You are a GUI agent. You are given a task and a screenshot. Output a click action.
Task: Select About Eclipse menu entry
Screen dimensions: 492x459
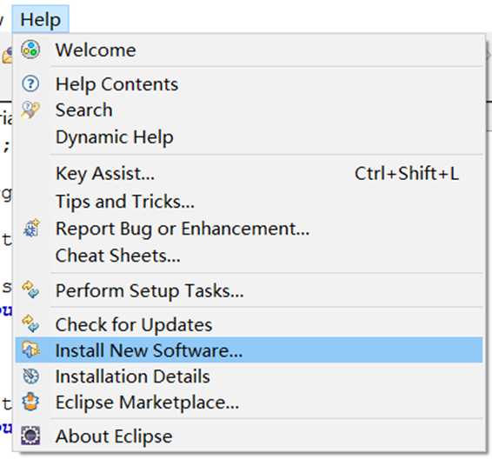(249, 436)
